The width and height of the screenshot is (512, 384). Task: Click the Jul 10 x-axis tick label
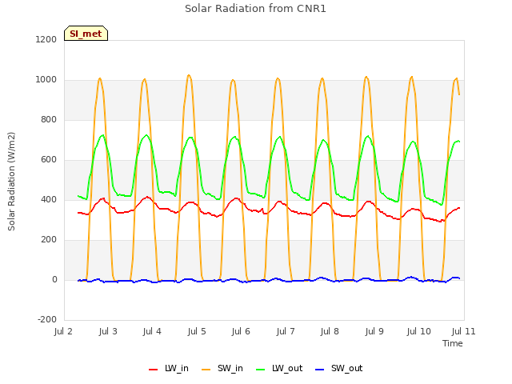click(x=418, y=331)
